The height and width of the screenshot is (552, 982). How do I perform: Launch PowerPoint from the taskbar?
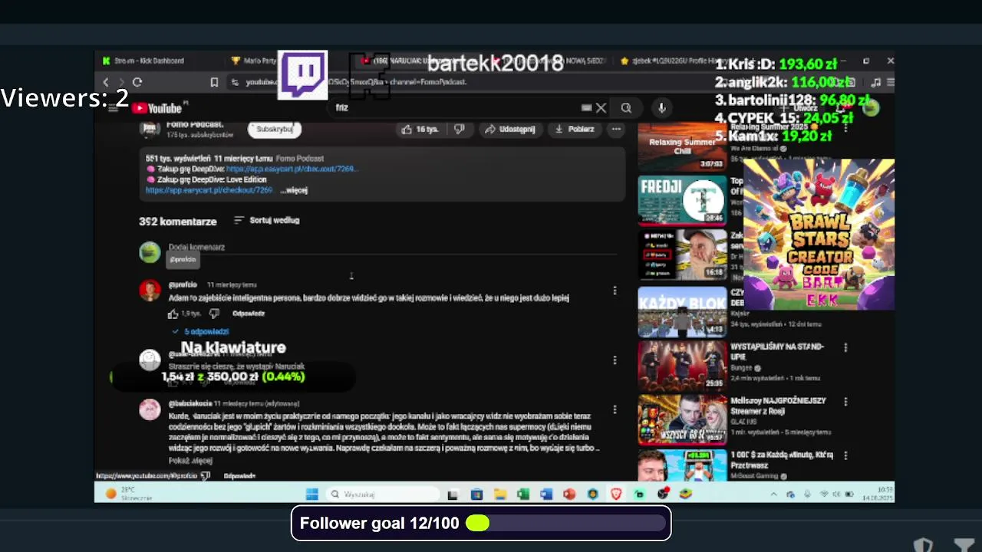click(x=568, y=495)
